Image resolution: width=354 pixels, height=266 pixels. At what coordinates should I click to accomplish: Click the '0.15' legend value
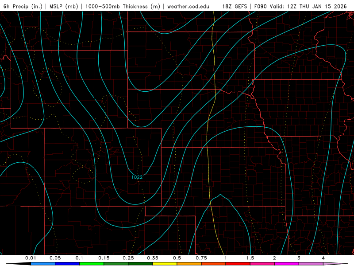104,258
